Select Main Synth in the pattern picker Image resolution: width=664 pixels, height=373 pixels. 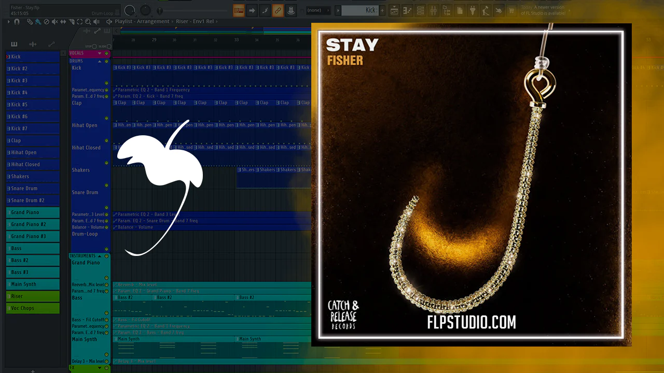(x=33, y=284)
